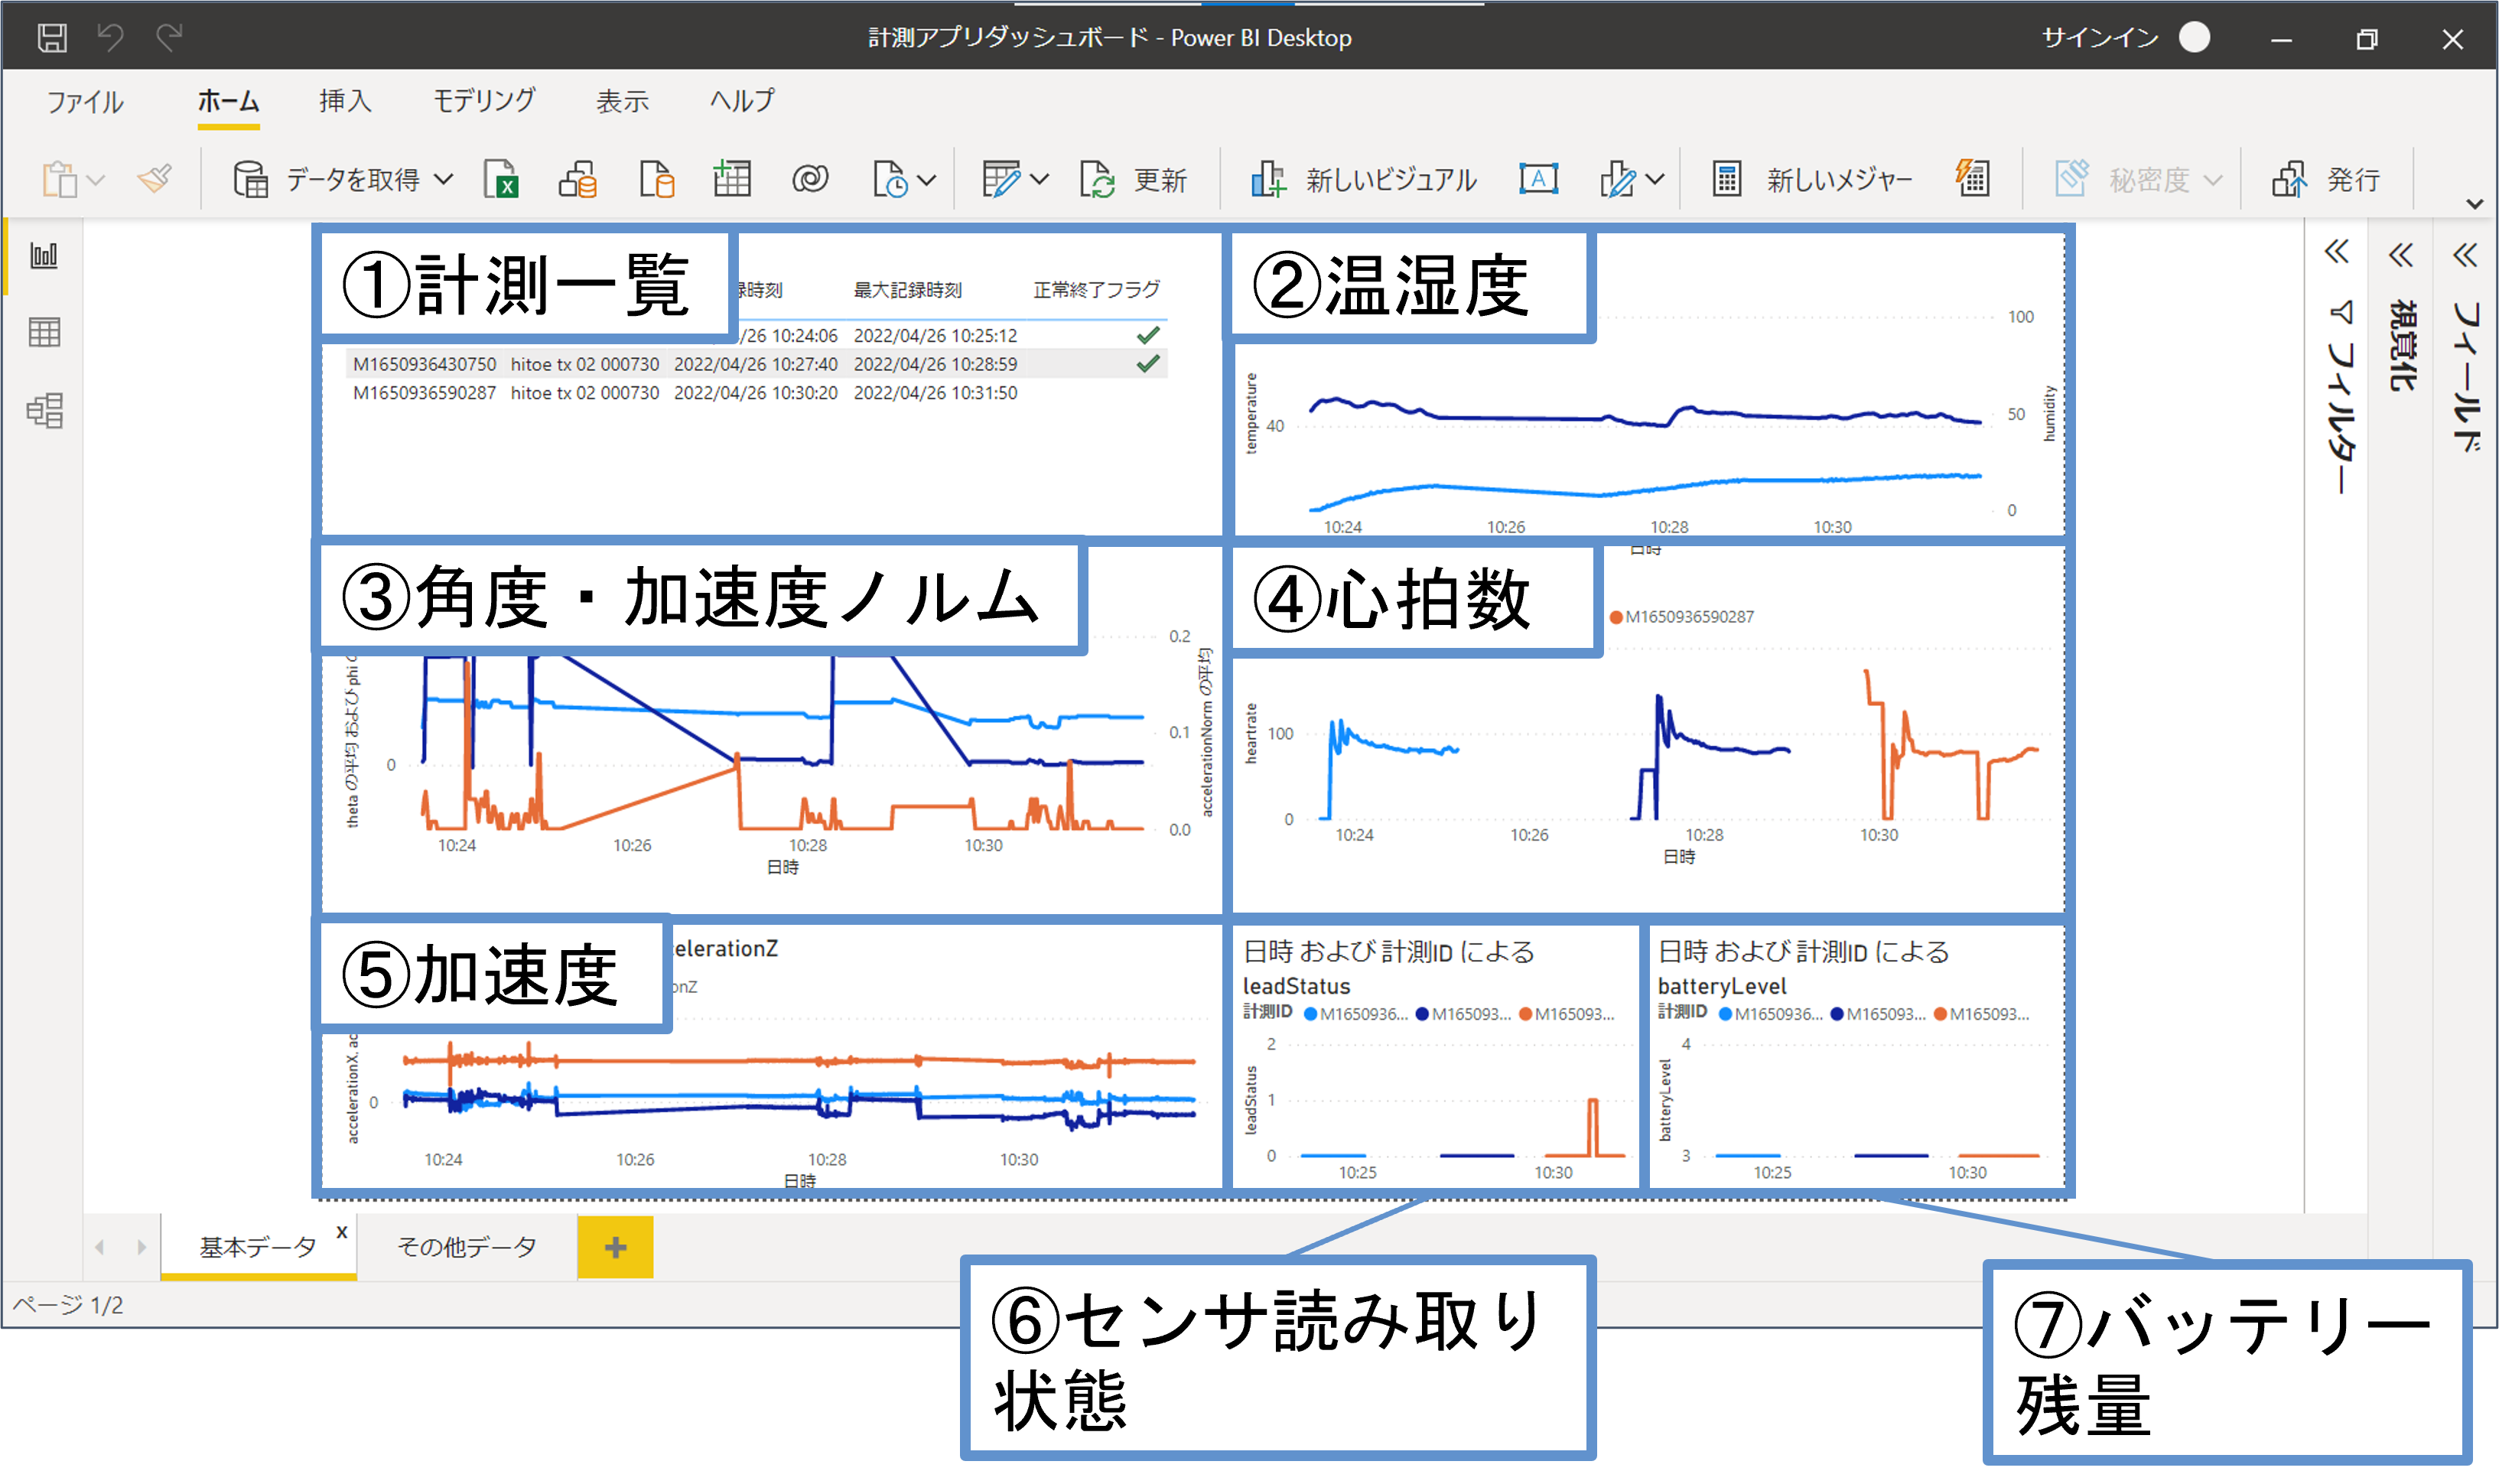Click the Redo arrow icon

pyautogui.click(x=169, y=38)
